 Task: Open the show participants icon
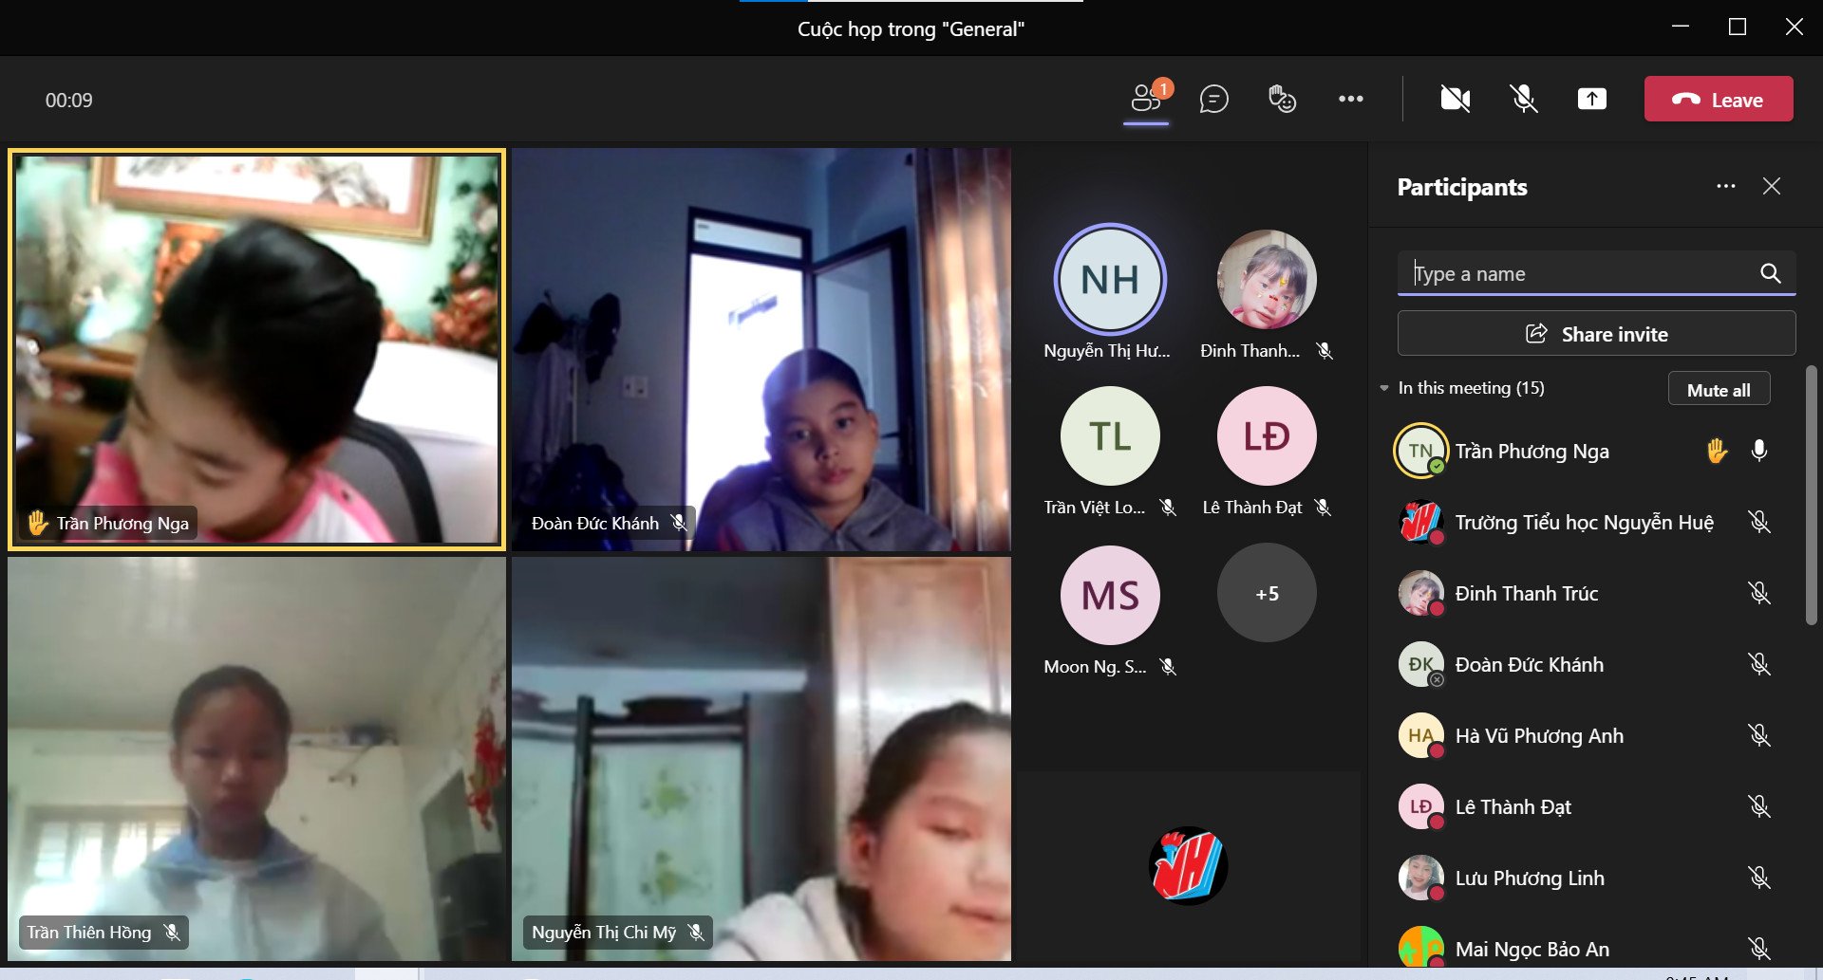click(x=1146, y=99)
